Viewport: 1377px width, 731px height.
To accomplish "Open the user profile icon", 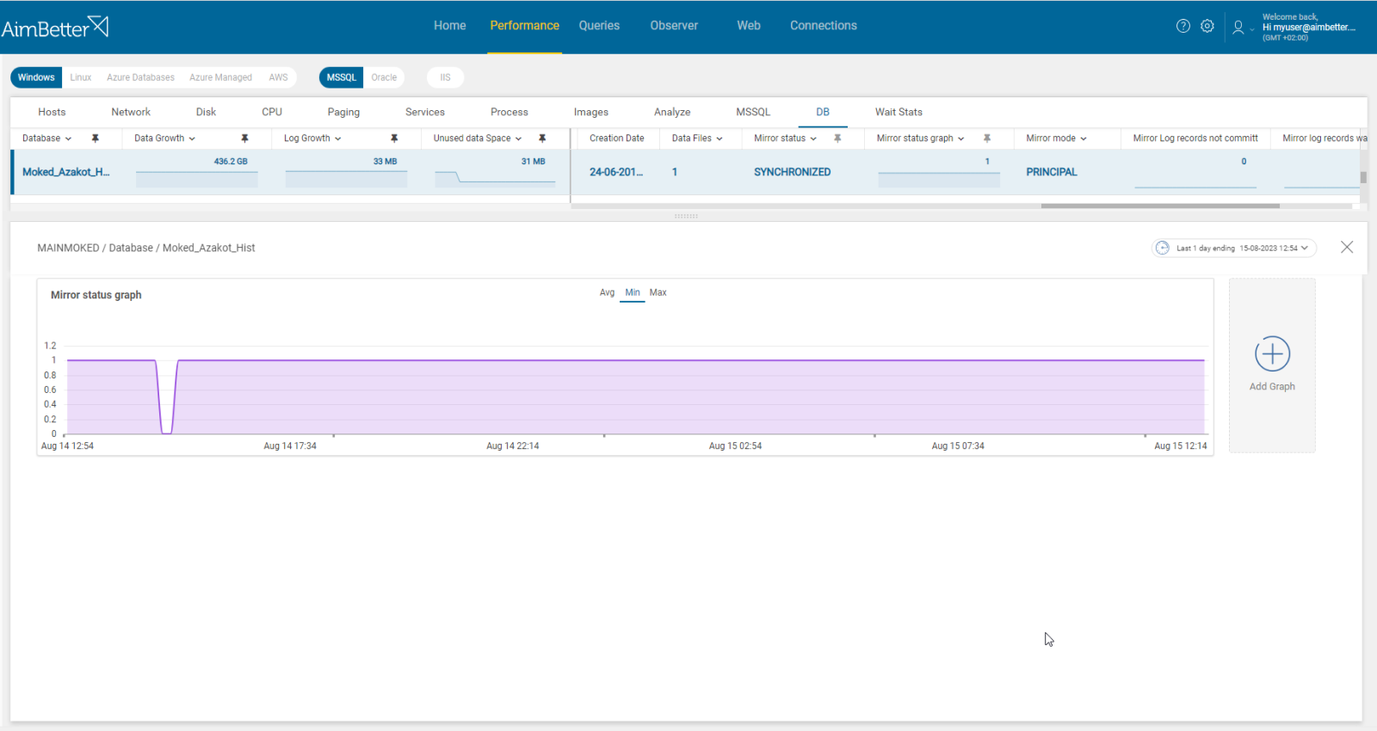I will [x=1238, y=28].
